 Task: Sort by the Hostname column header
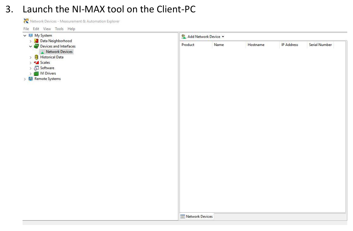point(263,45)
